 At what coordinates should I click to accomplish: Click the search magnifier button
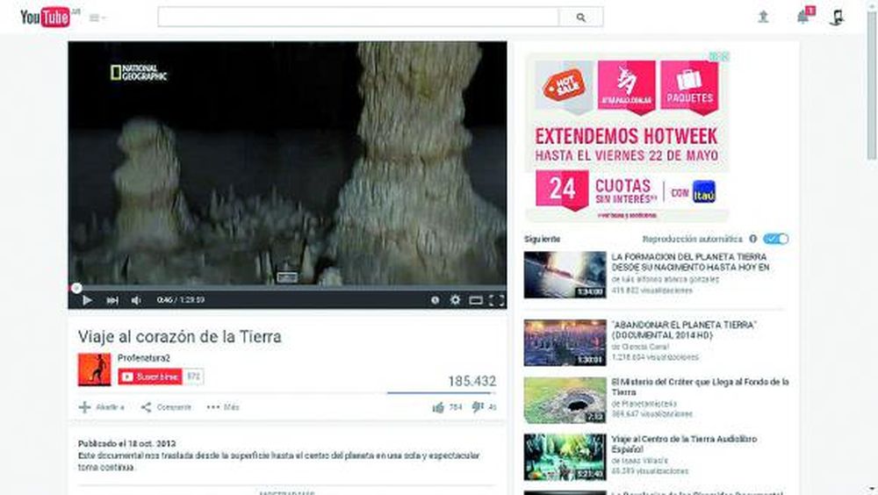(x=580, y=18)
